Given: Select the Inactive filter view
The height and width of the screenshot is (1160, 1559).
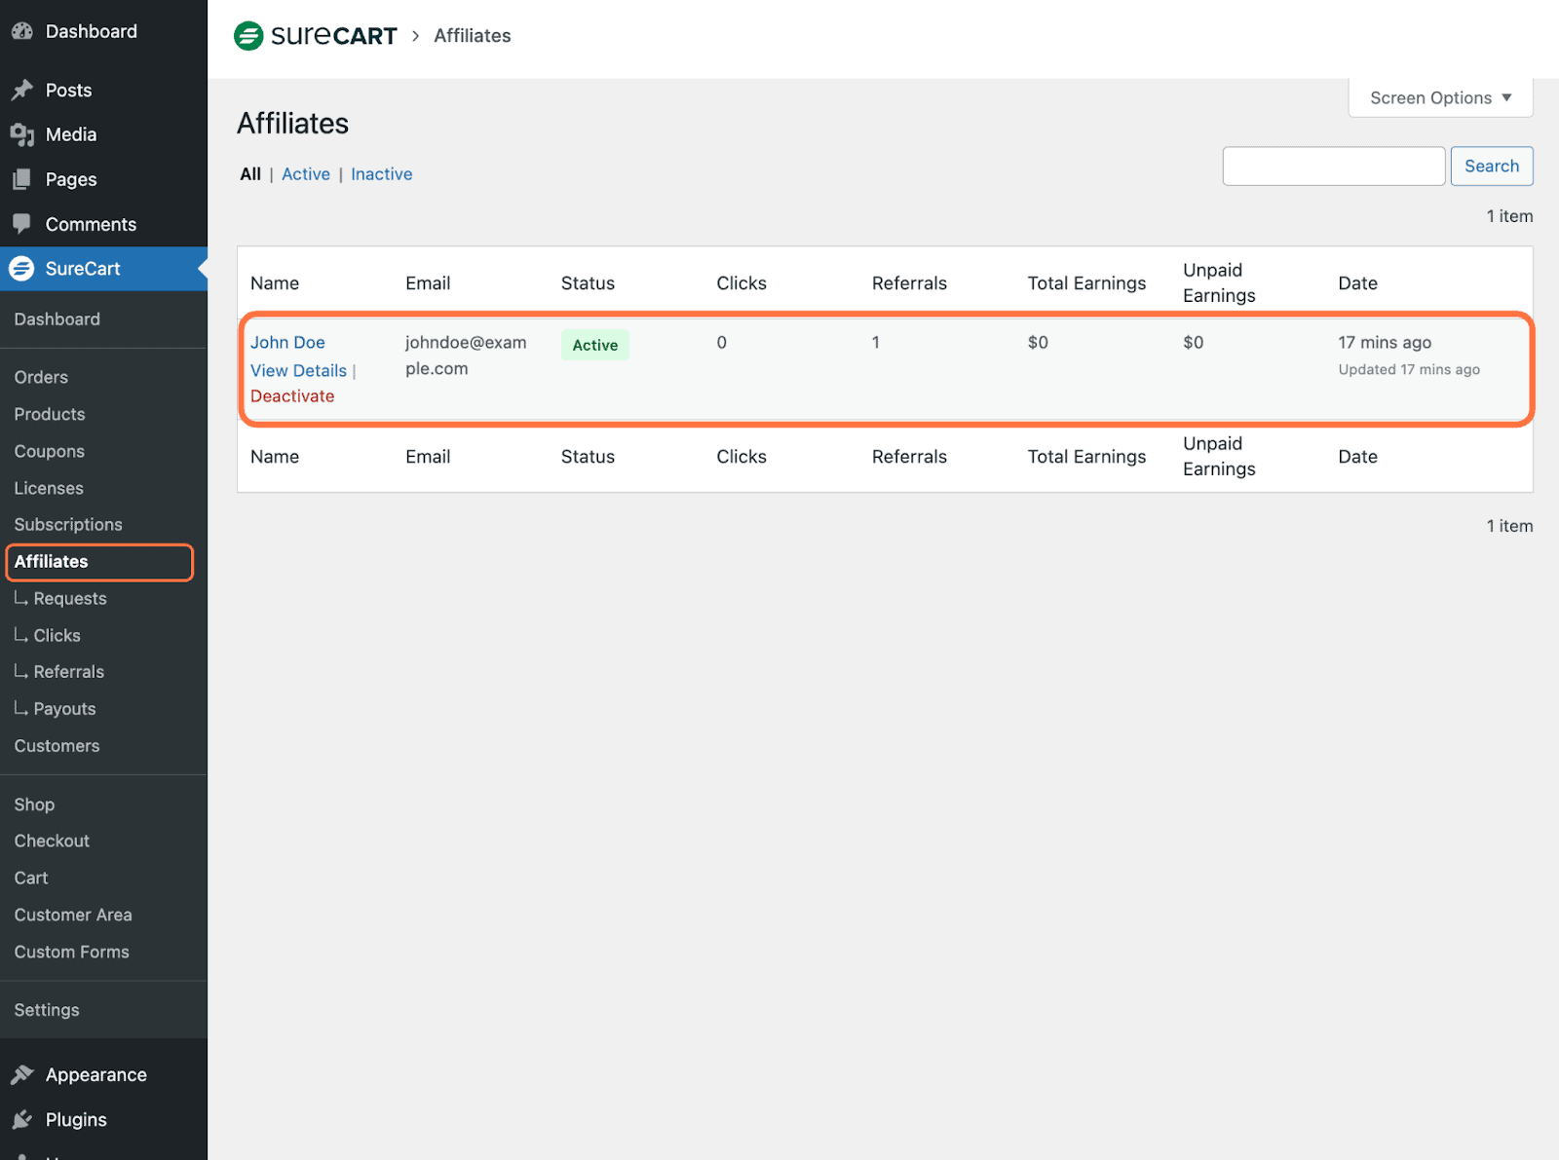Looking at the screenshot, I should [x=381, y=173].
